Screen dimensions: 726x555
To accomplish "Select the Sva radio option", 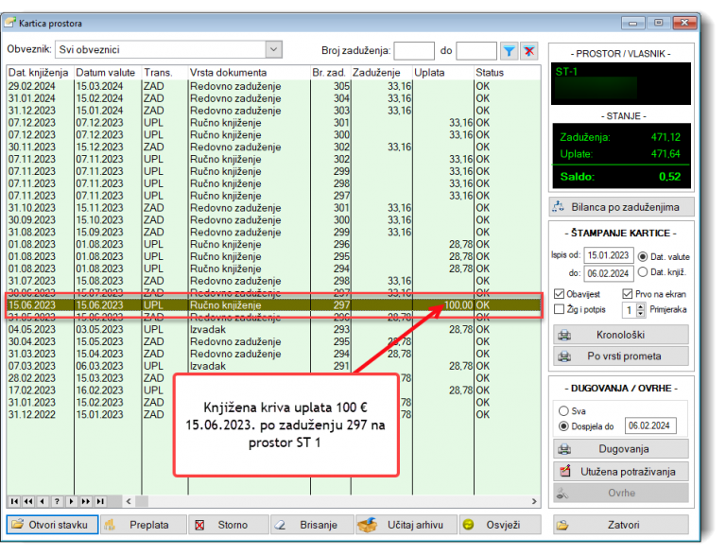I will tap(563, 411).
